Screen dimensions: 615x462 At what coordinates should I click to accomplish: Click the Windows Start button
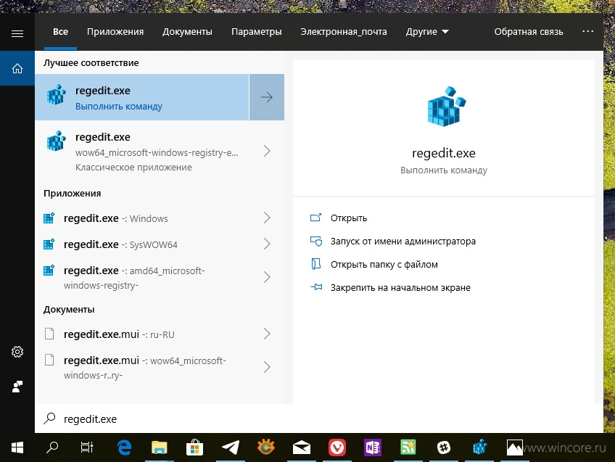[x=17, y=447]
